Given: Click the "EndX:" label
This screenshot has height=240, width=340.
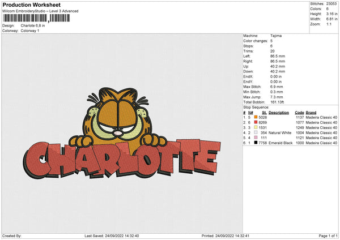Looking at the screenshot, I should click(x=248, y=76).
